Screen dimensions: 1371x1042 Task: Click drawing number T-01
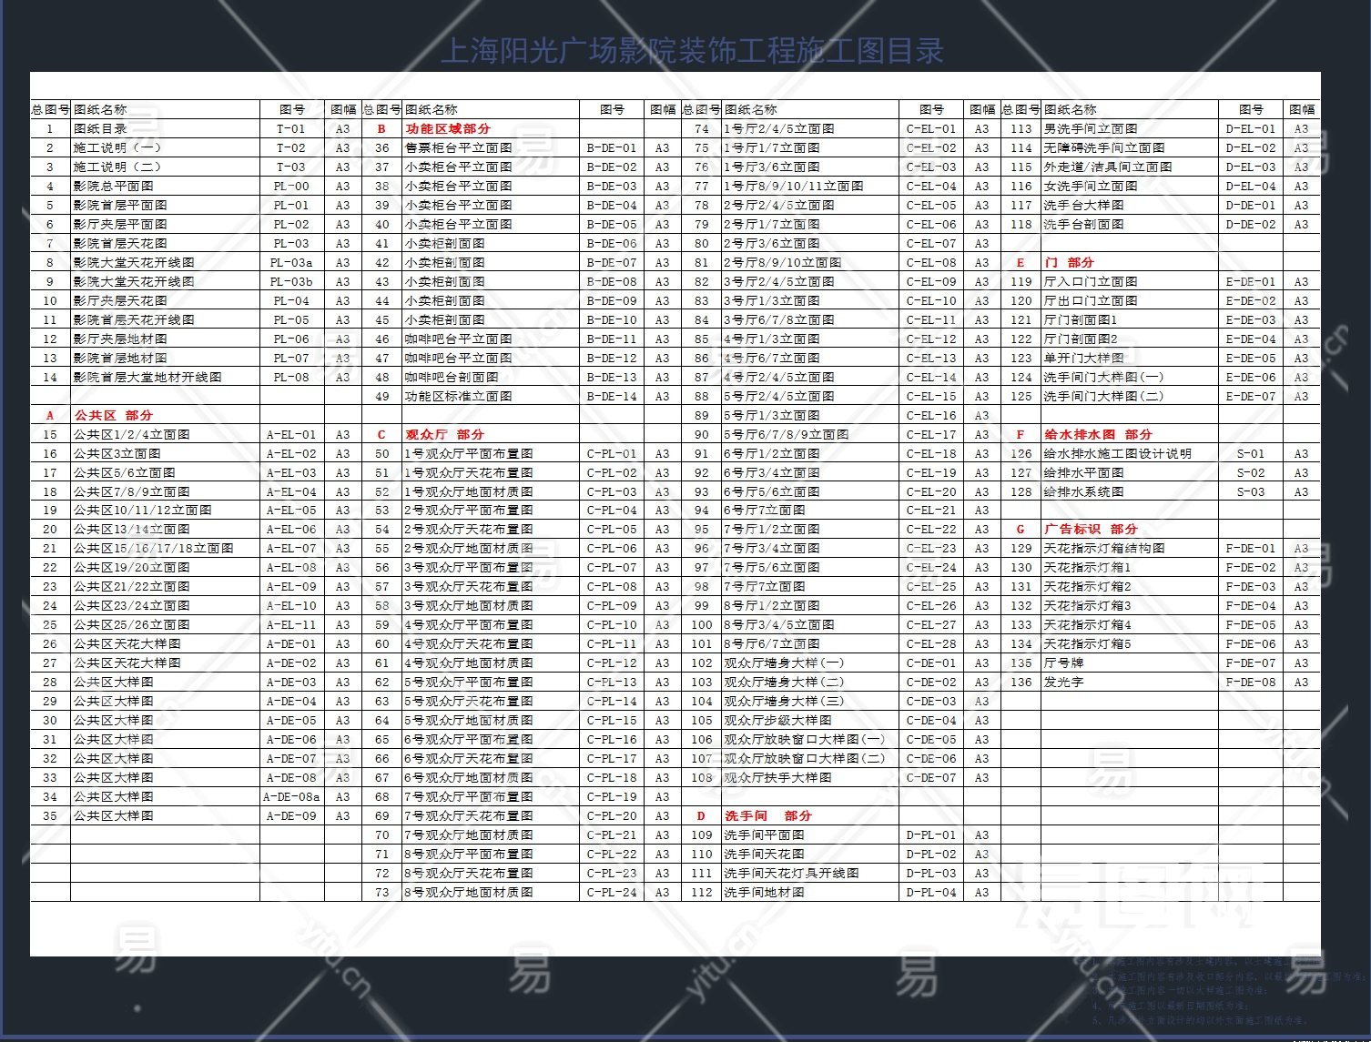pos(291,129)
